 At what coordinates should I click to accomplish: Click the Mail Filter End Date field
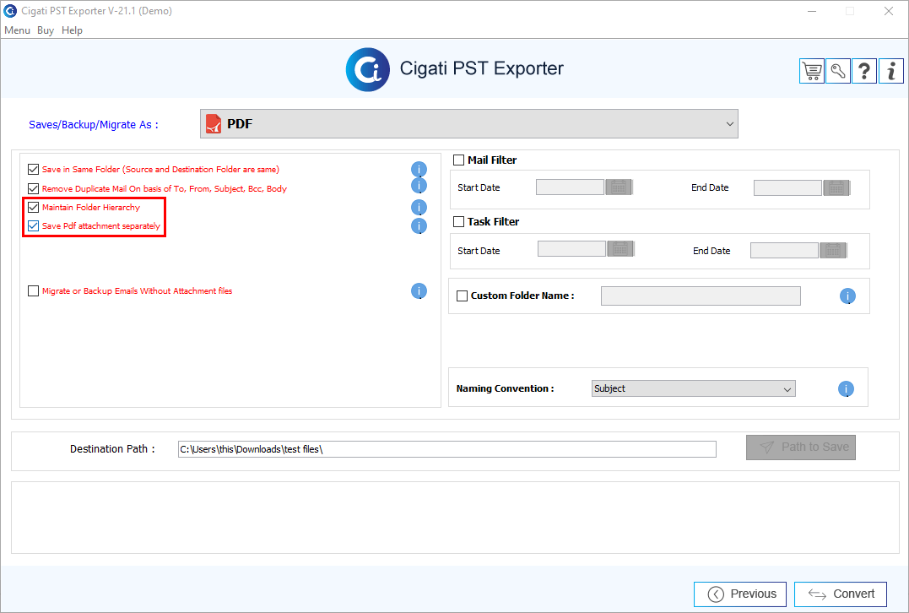point(787,187)
